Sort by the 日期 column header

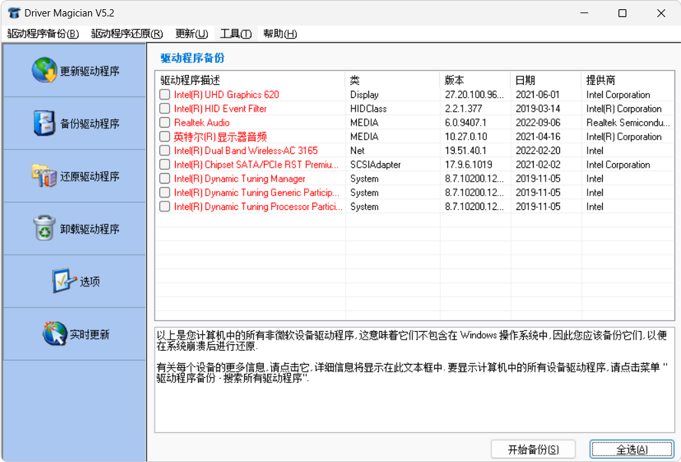546,80
